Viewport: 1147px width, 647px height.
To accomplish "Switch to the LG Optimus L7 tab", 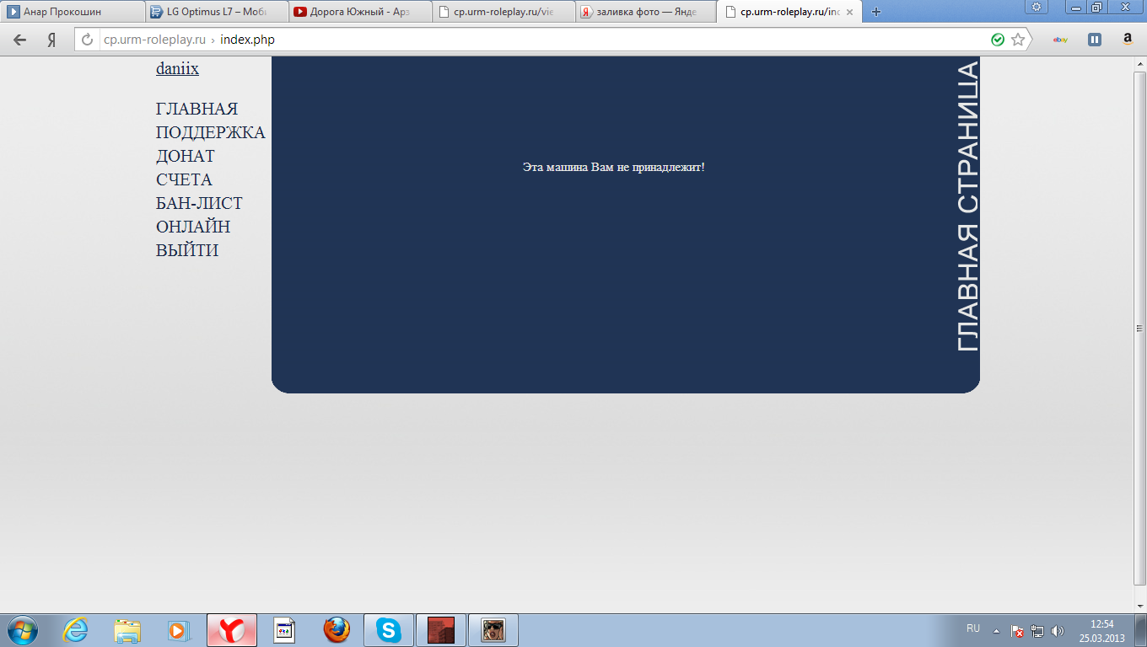I will (215, 12).
